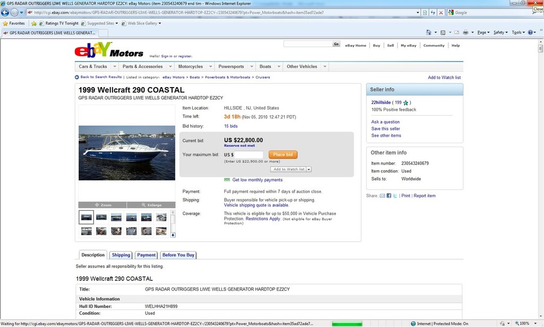Share listing on Facebook icon
The height and width of the screenshot is (327, 544).
389,195
